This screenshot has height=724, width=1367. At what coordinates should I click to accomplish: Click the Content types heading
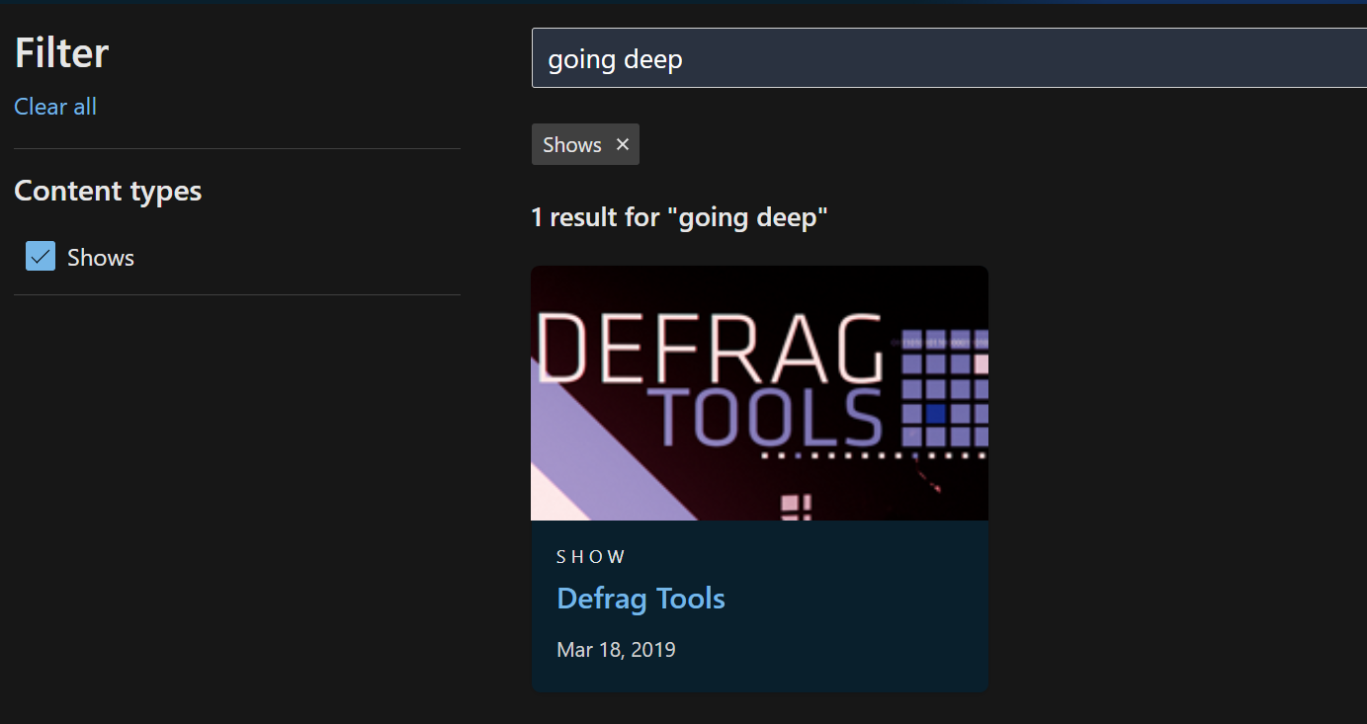pyautogui.click(x=108, y=191)
